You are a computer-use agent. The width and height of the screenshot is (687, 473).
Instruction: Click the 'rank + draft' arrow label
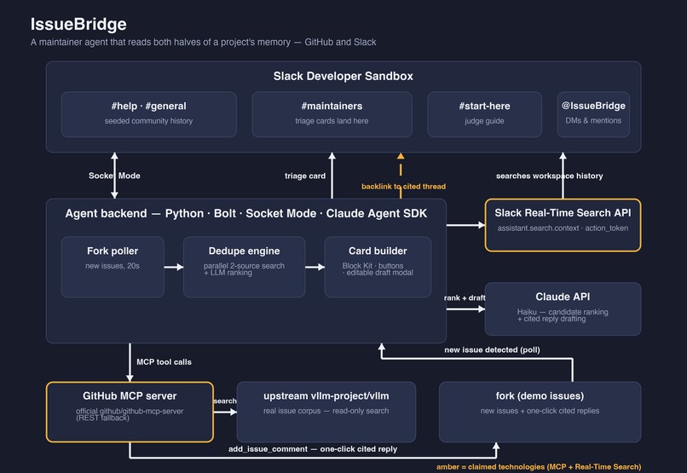click(465, 297)
